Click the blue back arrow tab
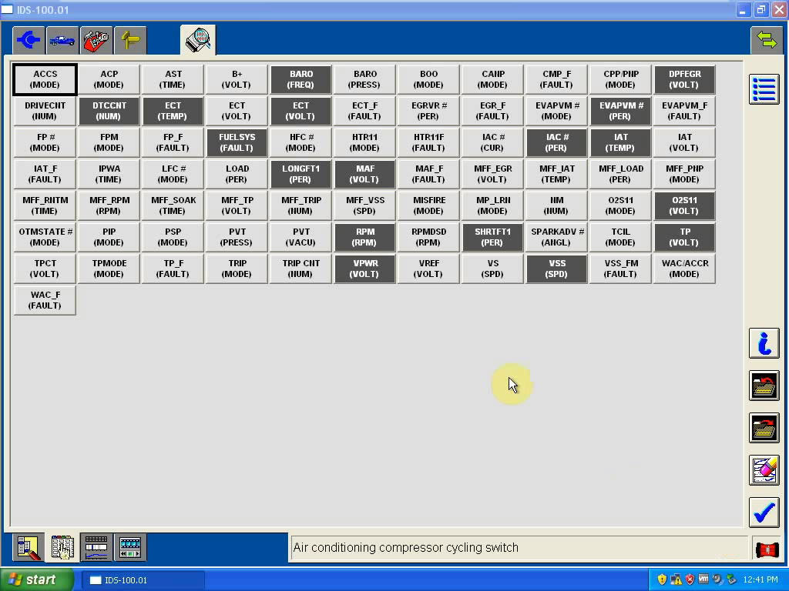This screenshot has height=591, width=789. pyautogui.click(x=29, y=40)
